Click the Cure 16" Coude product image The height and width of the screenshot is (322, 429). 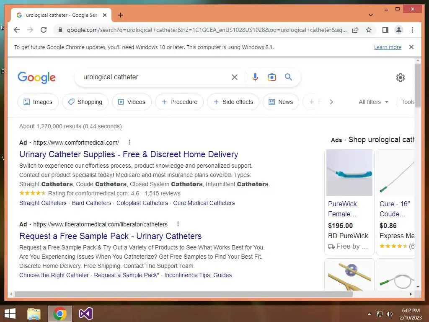(396, 172)
